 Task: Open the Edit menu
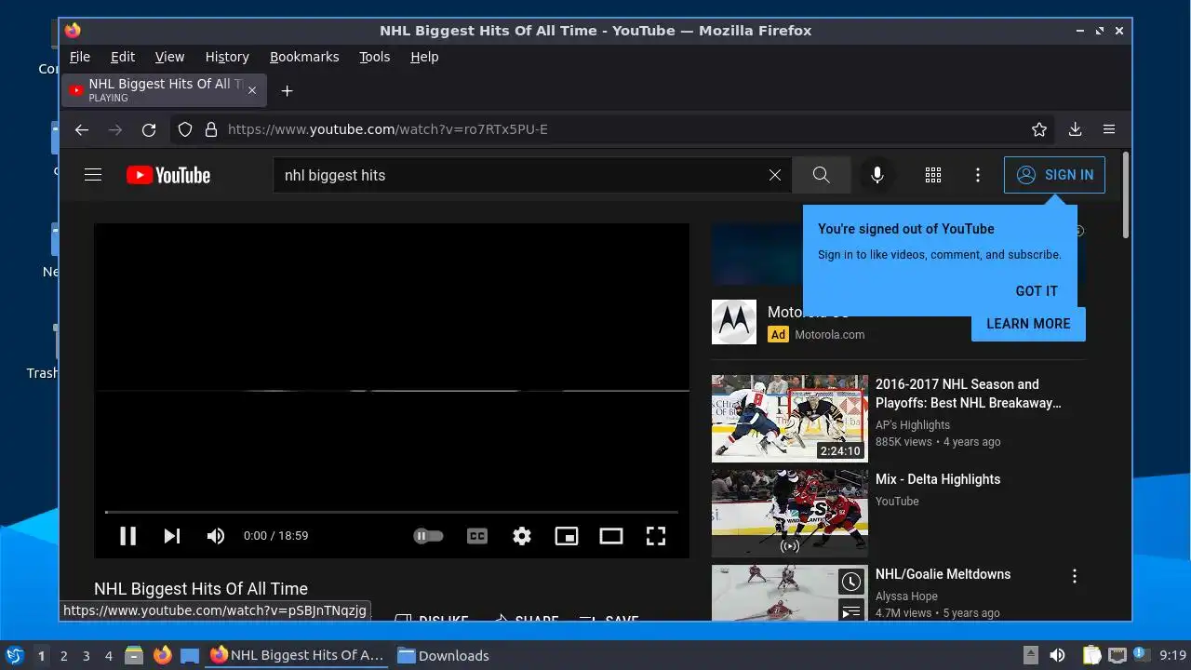[x=123, y=57]
